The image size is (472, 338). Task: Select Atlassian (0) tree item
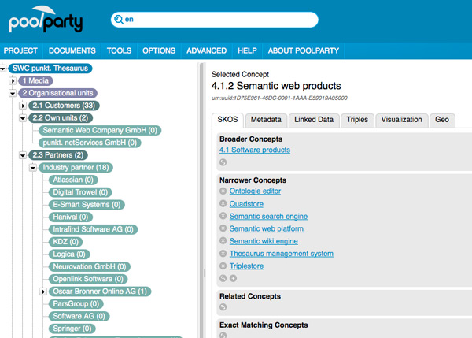[73, 180]
